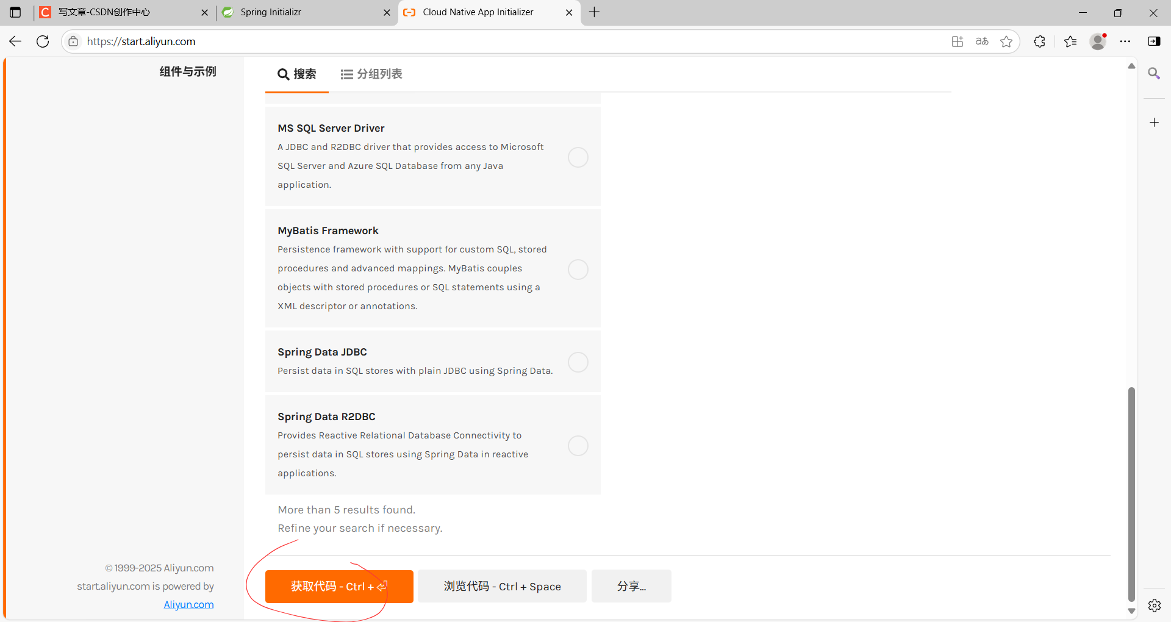This screenshot has height=622, width=1171.
Task: Open sidebar search magnifier icon
Action: (1154, 74)
